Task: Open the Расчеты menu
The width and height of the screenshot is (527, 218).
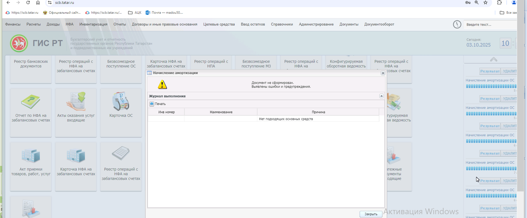Action: pyautogui.click(x=34, y=24)
